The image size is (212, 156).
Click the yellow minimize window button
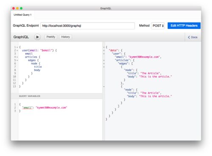point(17,8)
